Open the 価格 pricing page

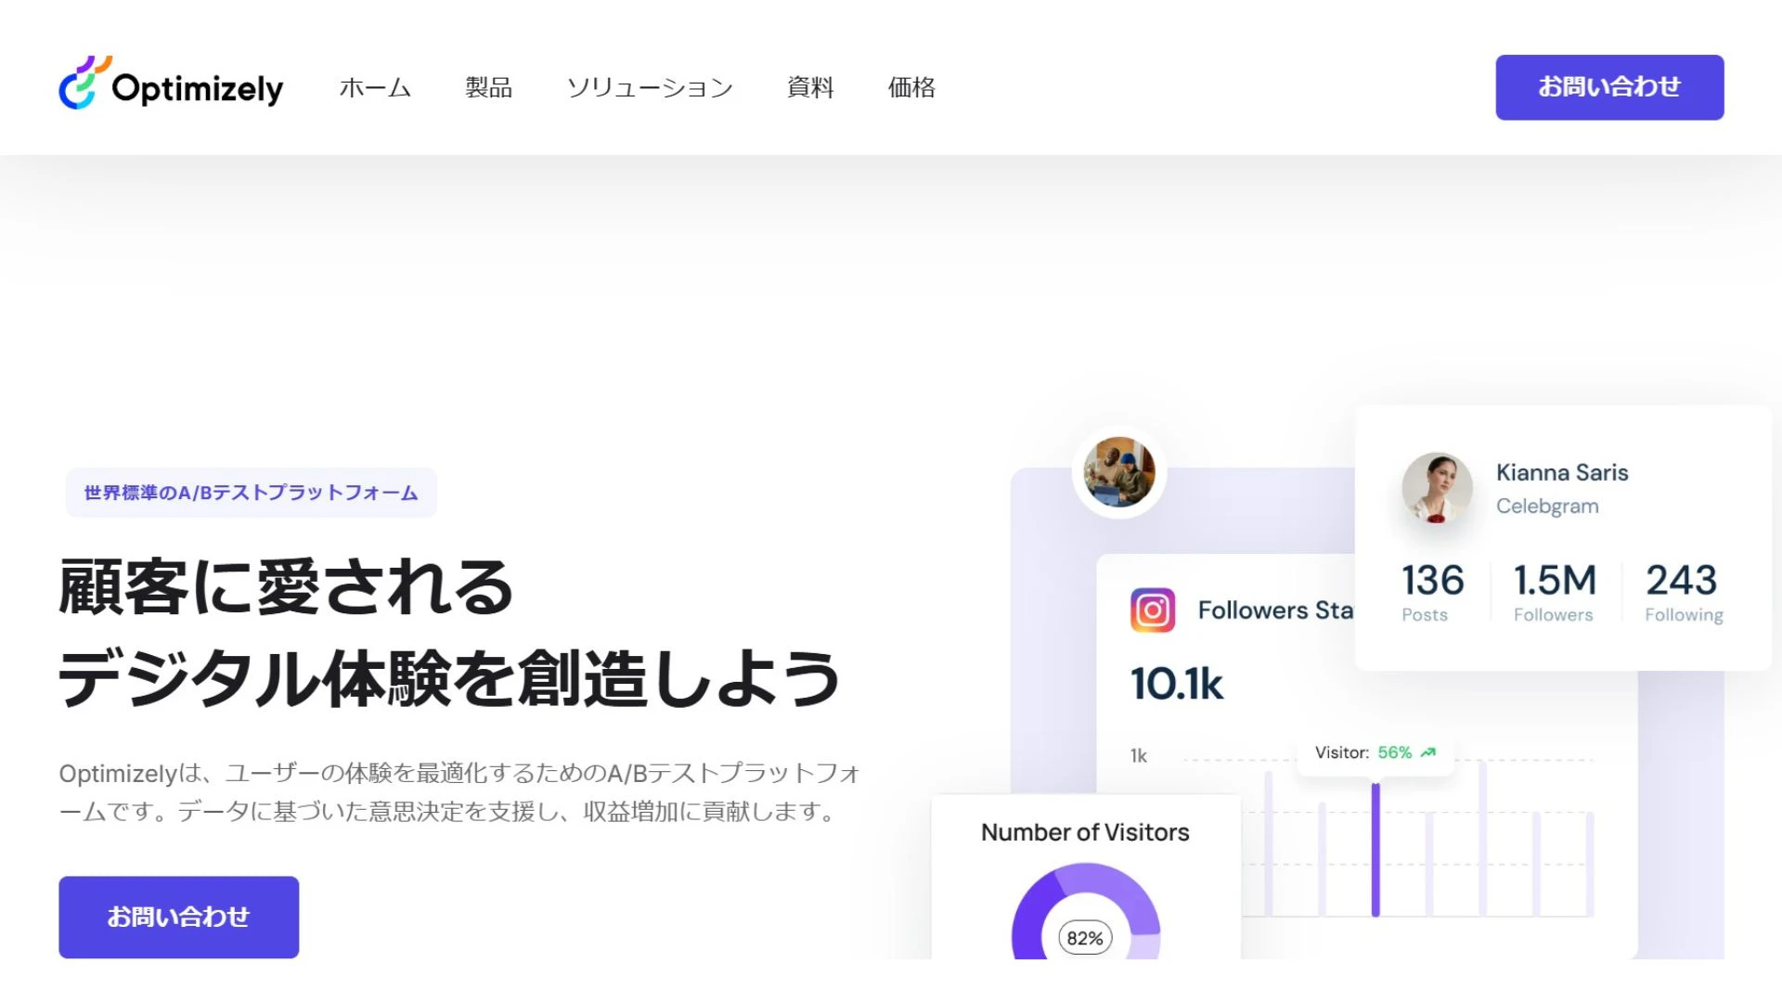pyautogui.click(x=911, y=87)
